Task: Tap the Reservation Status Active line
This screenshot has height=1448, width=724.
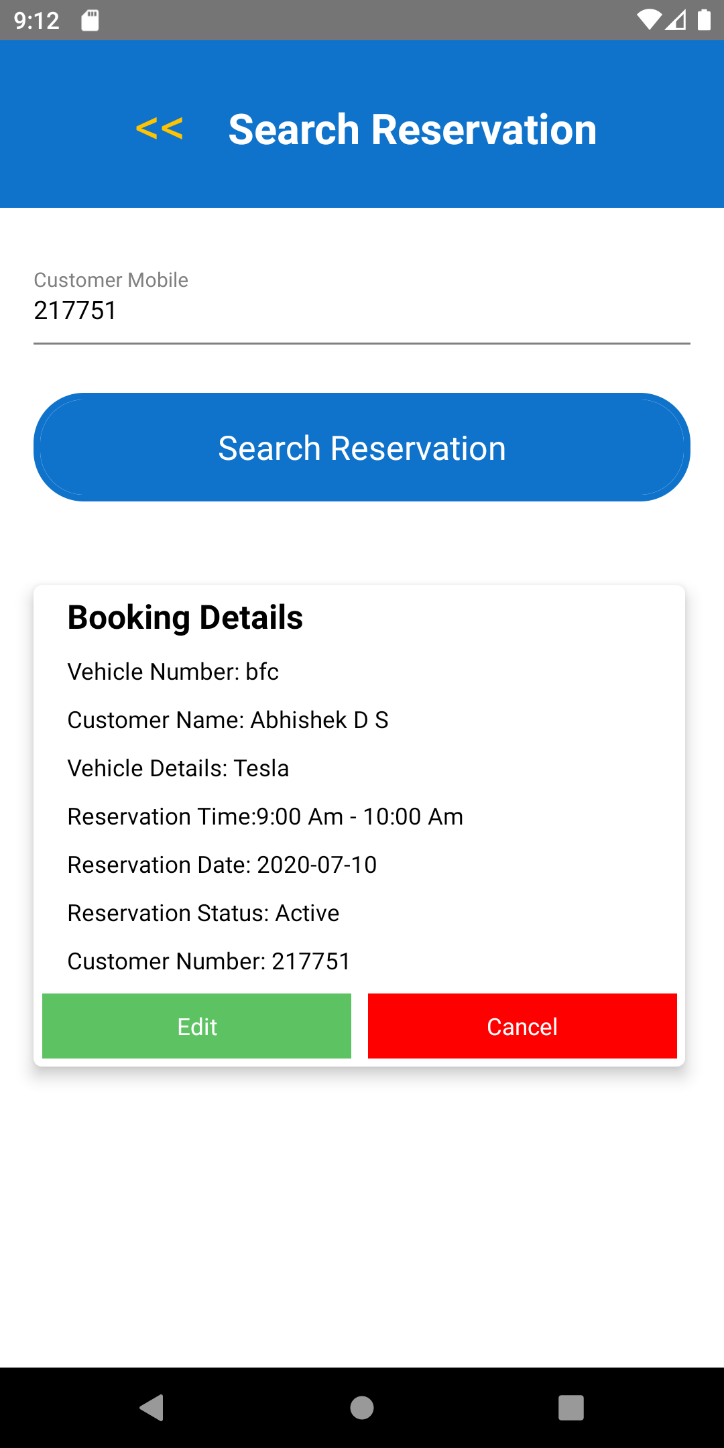Action: pos(203,913)
